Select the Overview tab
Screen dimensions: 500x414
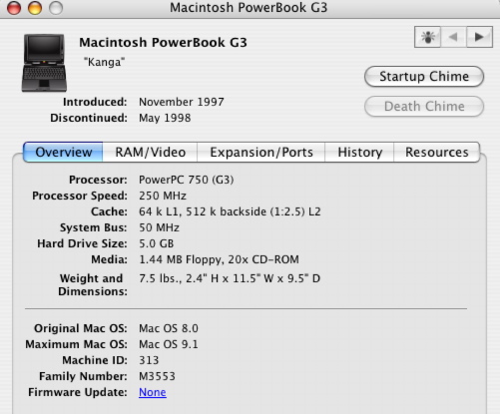pyautogui.click(x=63, y=152)
